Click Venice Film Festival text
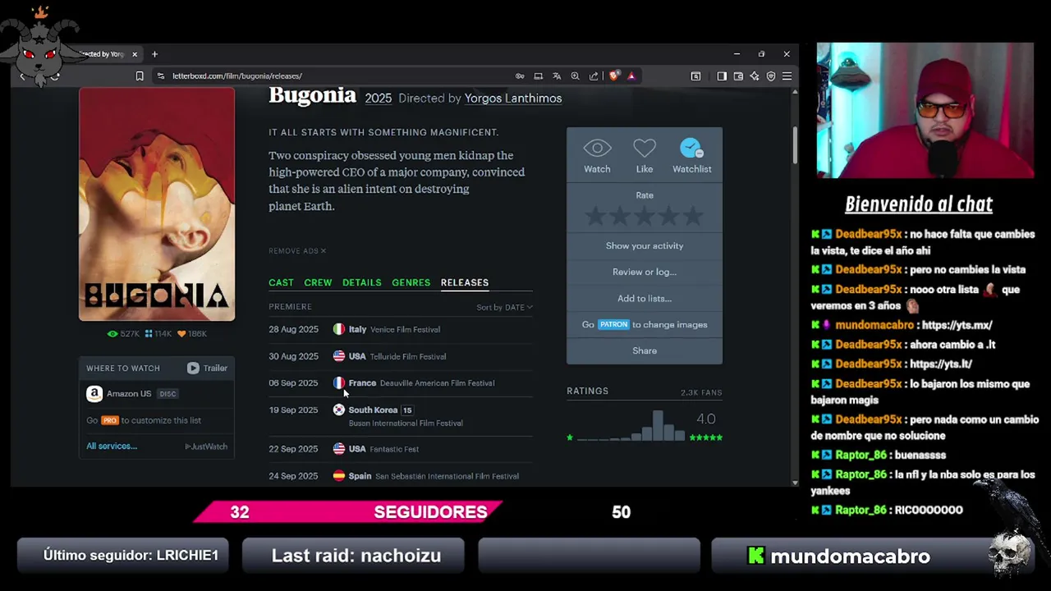Screen dimensions: 1051x591 405,329
